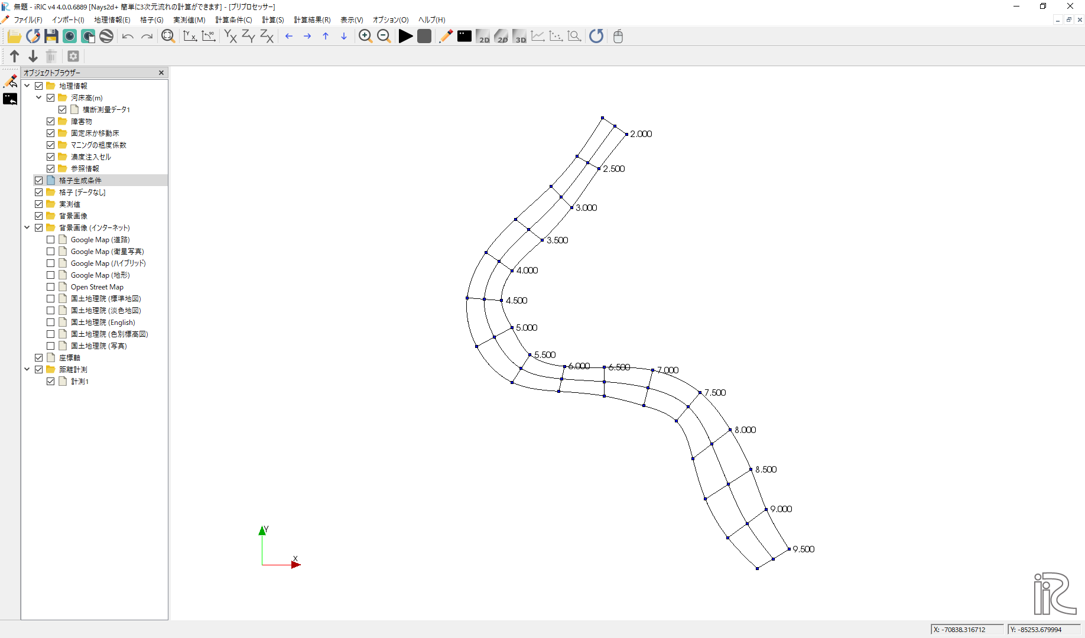Click the pencil icon in left sidebar
Image resolution: width=1085 pixels, height=638 pixels.
(10, 81)
